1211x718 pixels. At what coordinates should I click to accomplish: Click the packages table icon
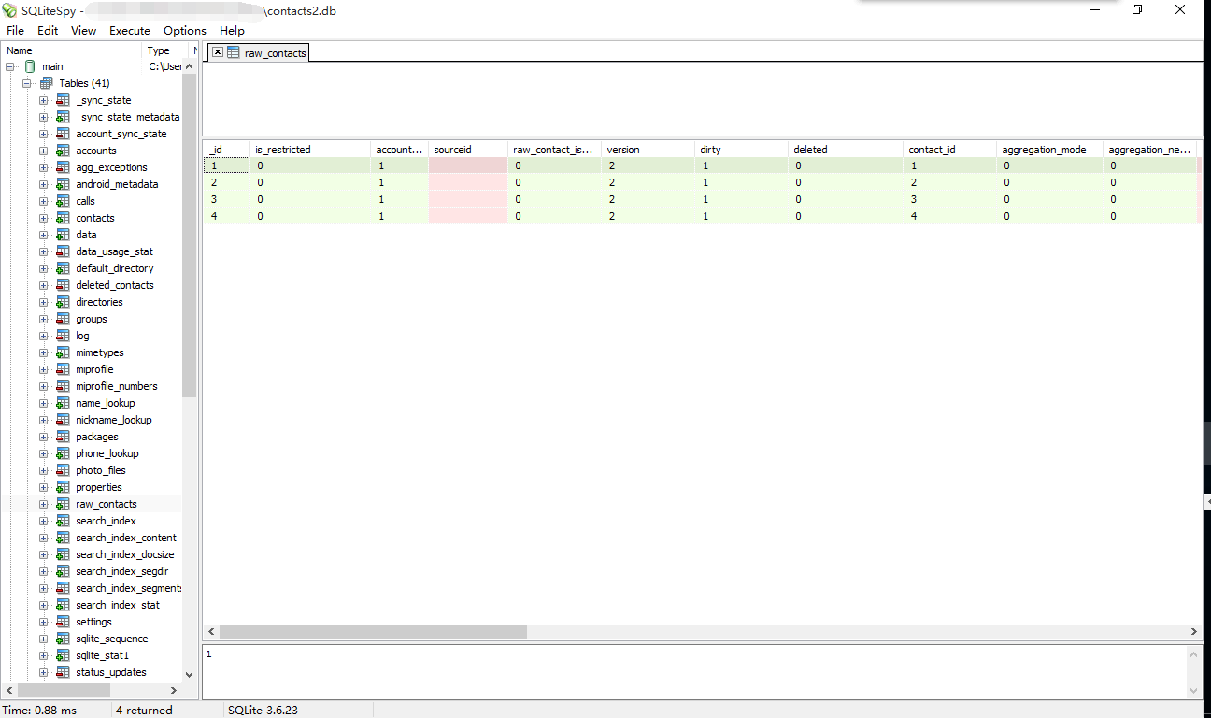[x=63, y=437]
